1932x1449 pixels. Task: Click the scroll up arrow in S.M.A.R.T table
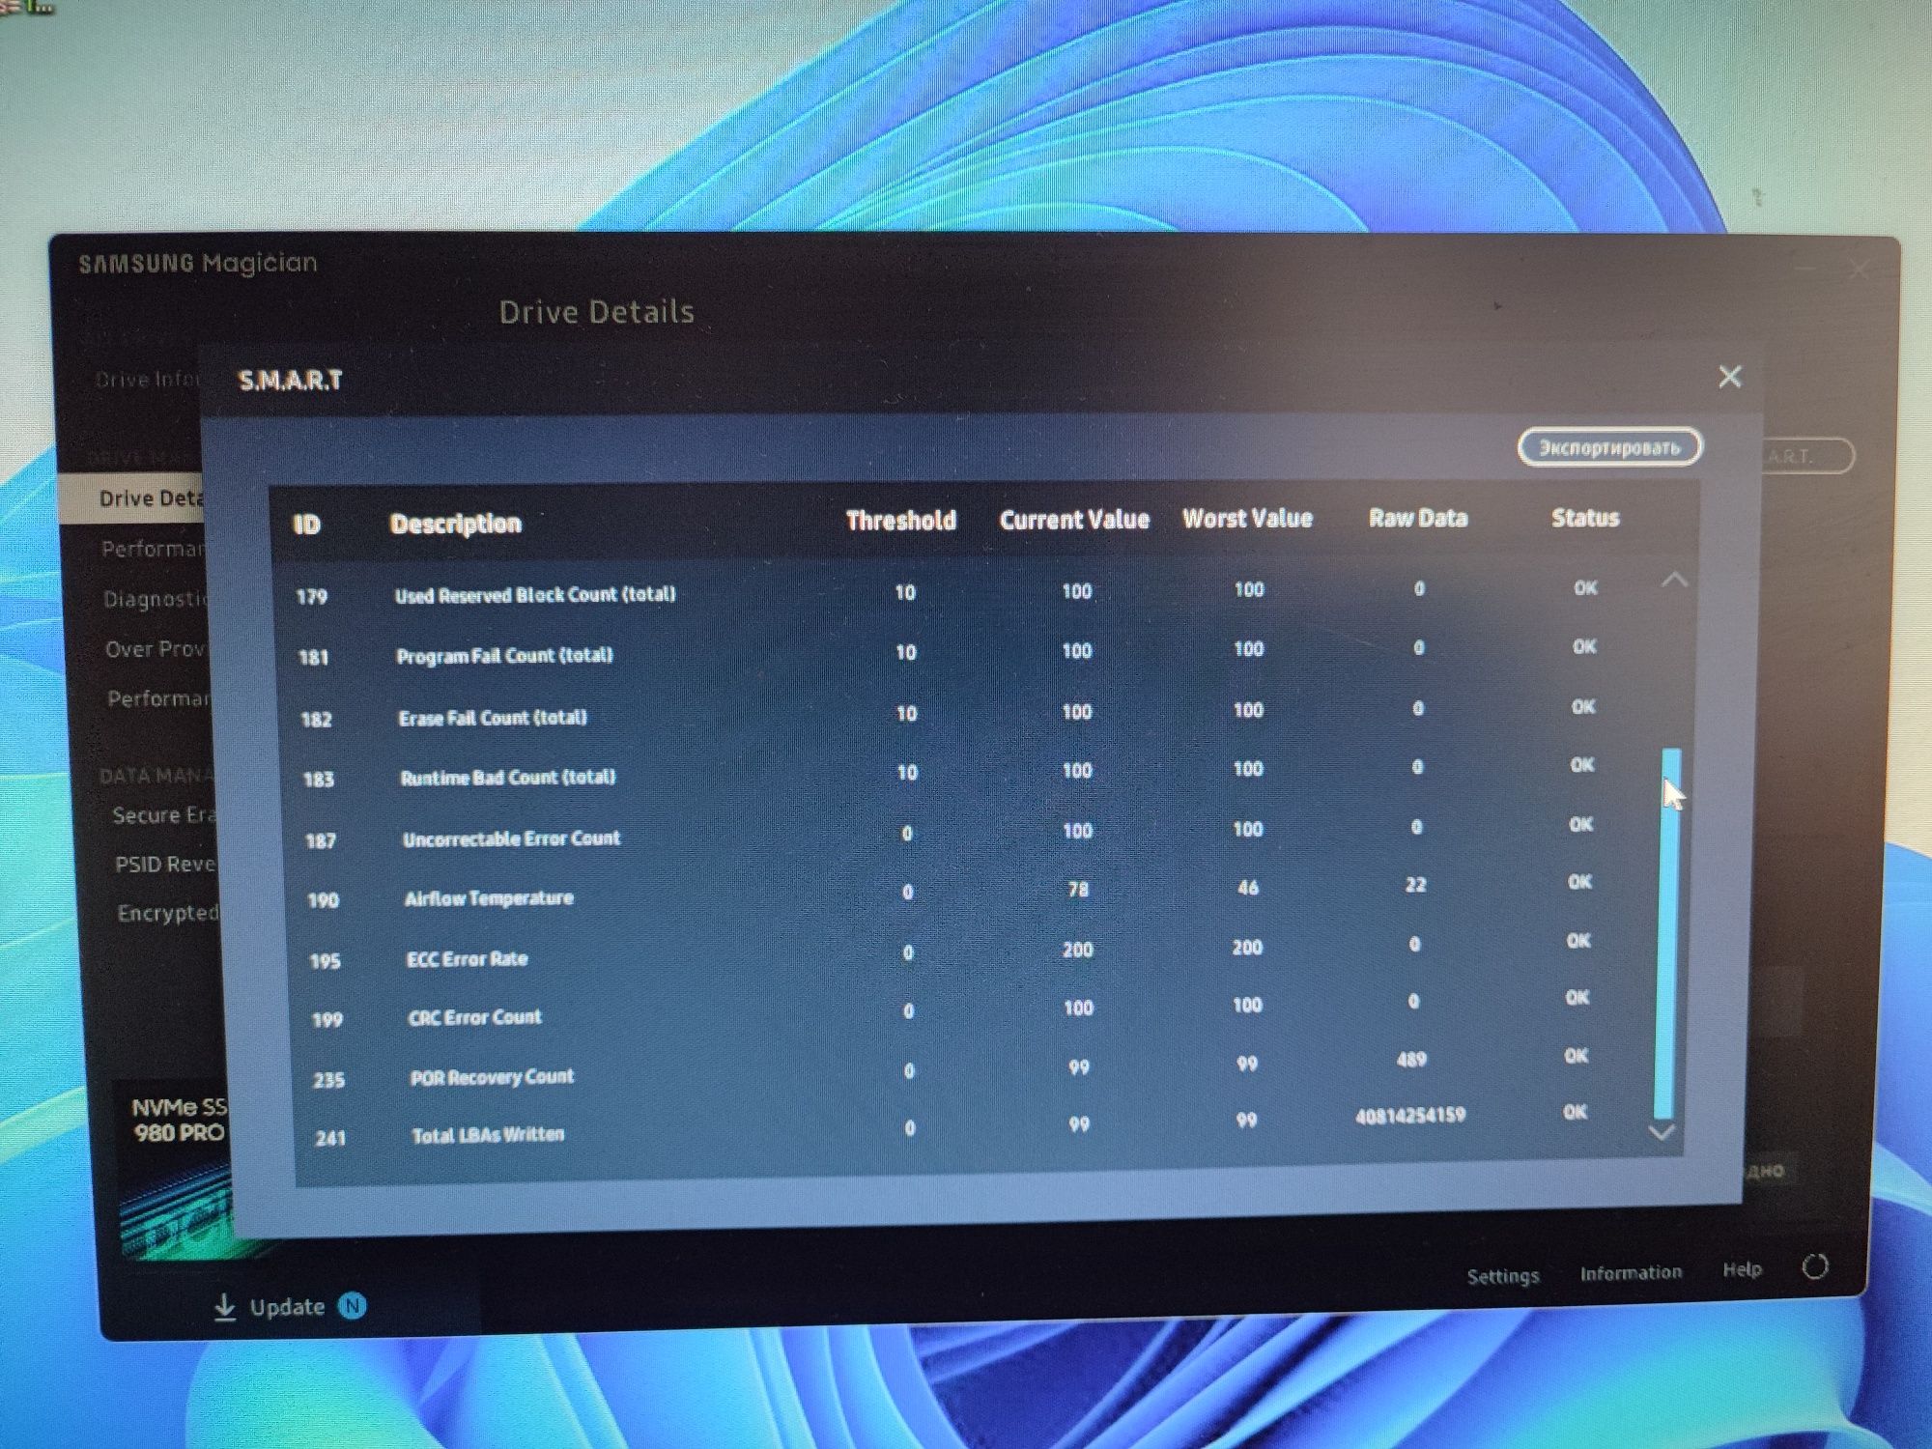click(x=1674, y=580)
